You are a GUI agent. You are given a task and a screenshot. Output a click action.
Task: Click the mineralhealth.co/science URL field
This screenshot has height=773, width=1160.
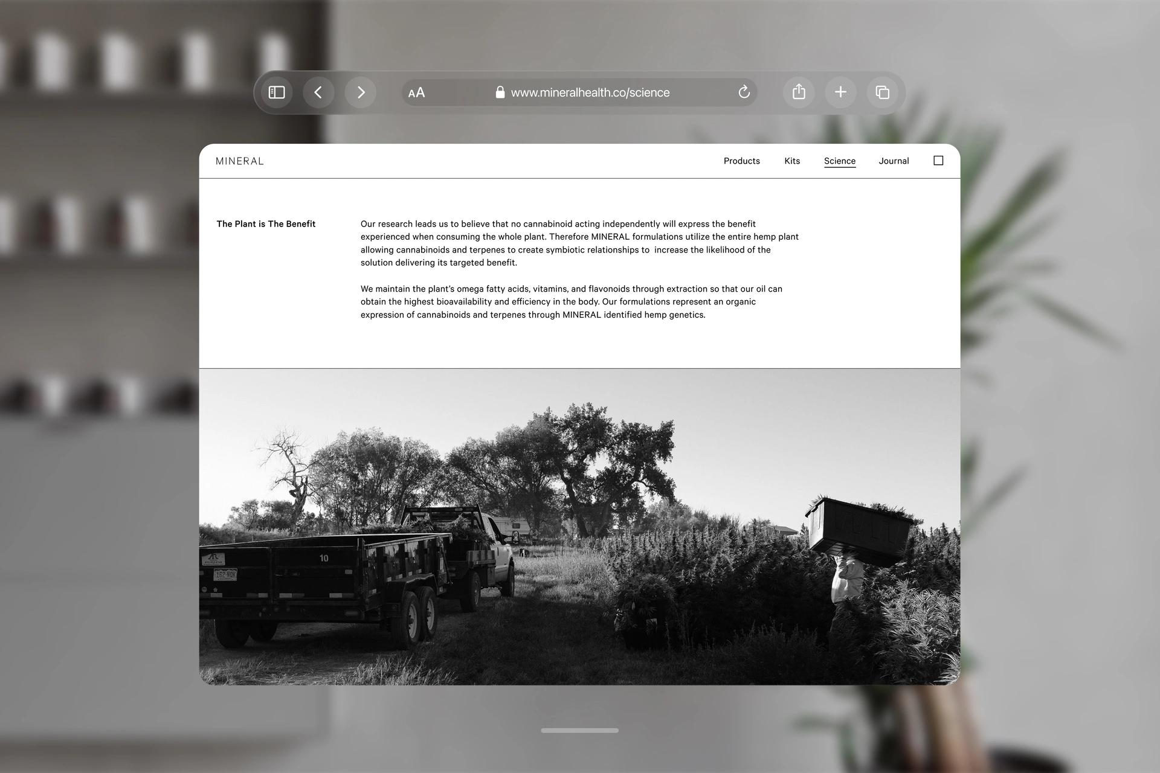(590, 92)
